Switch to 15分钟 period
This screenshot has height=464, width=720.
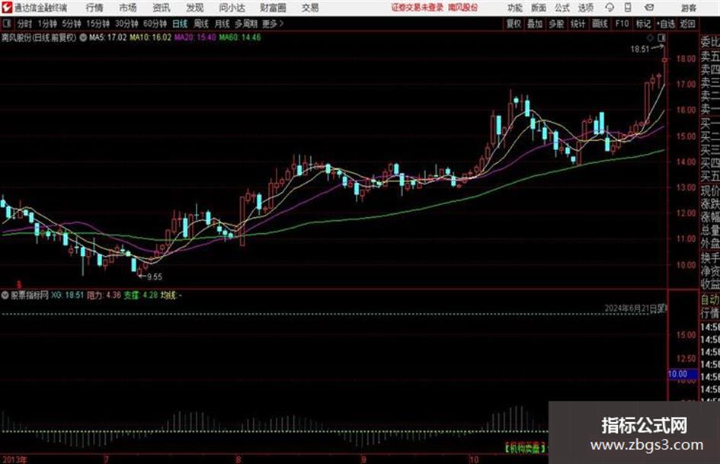(x=98, y=24)
